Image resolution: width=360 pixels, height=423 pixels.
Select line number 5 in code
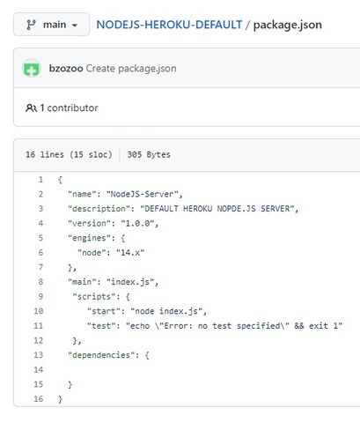point(40,238)
